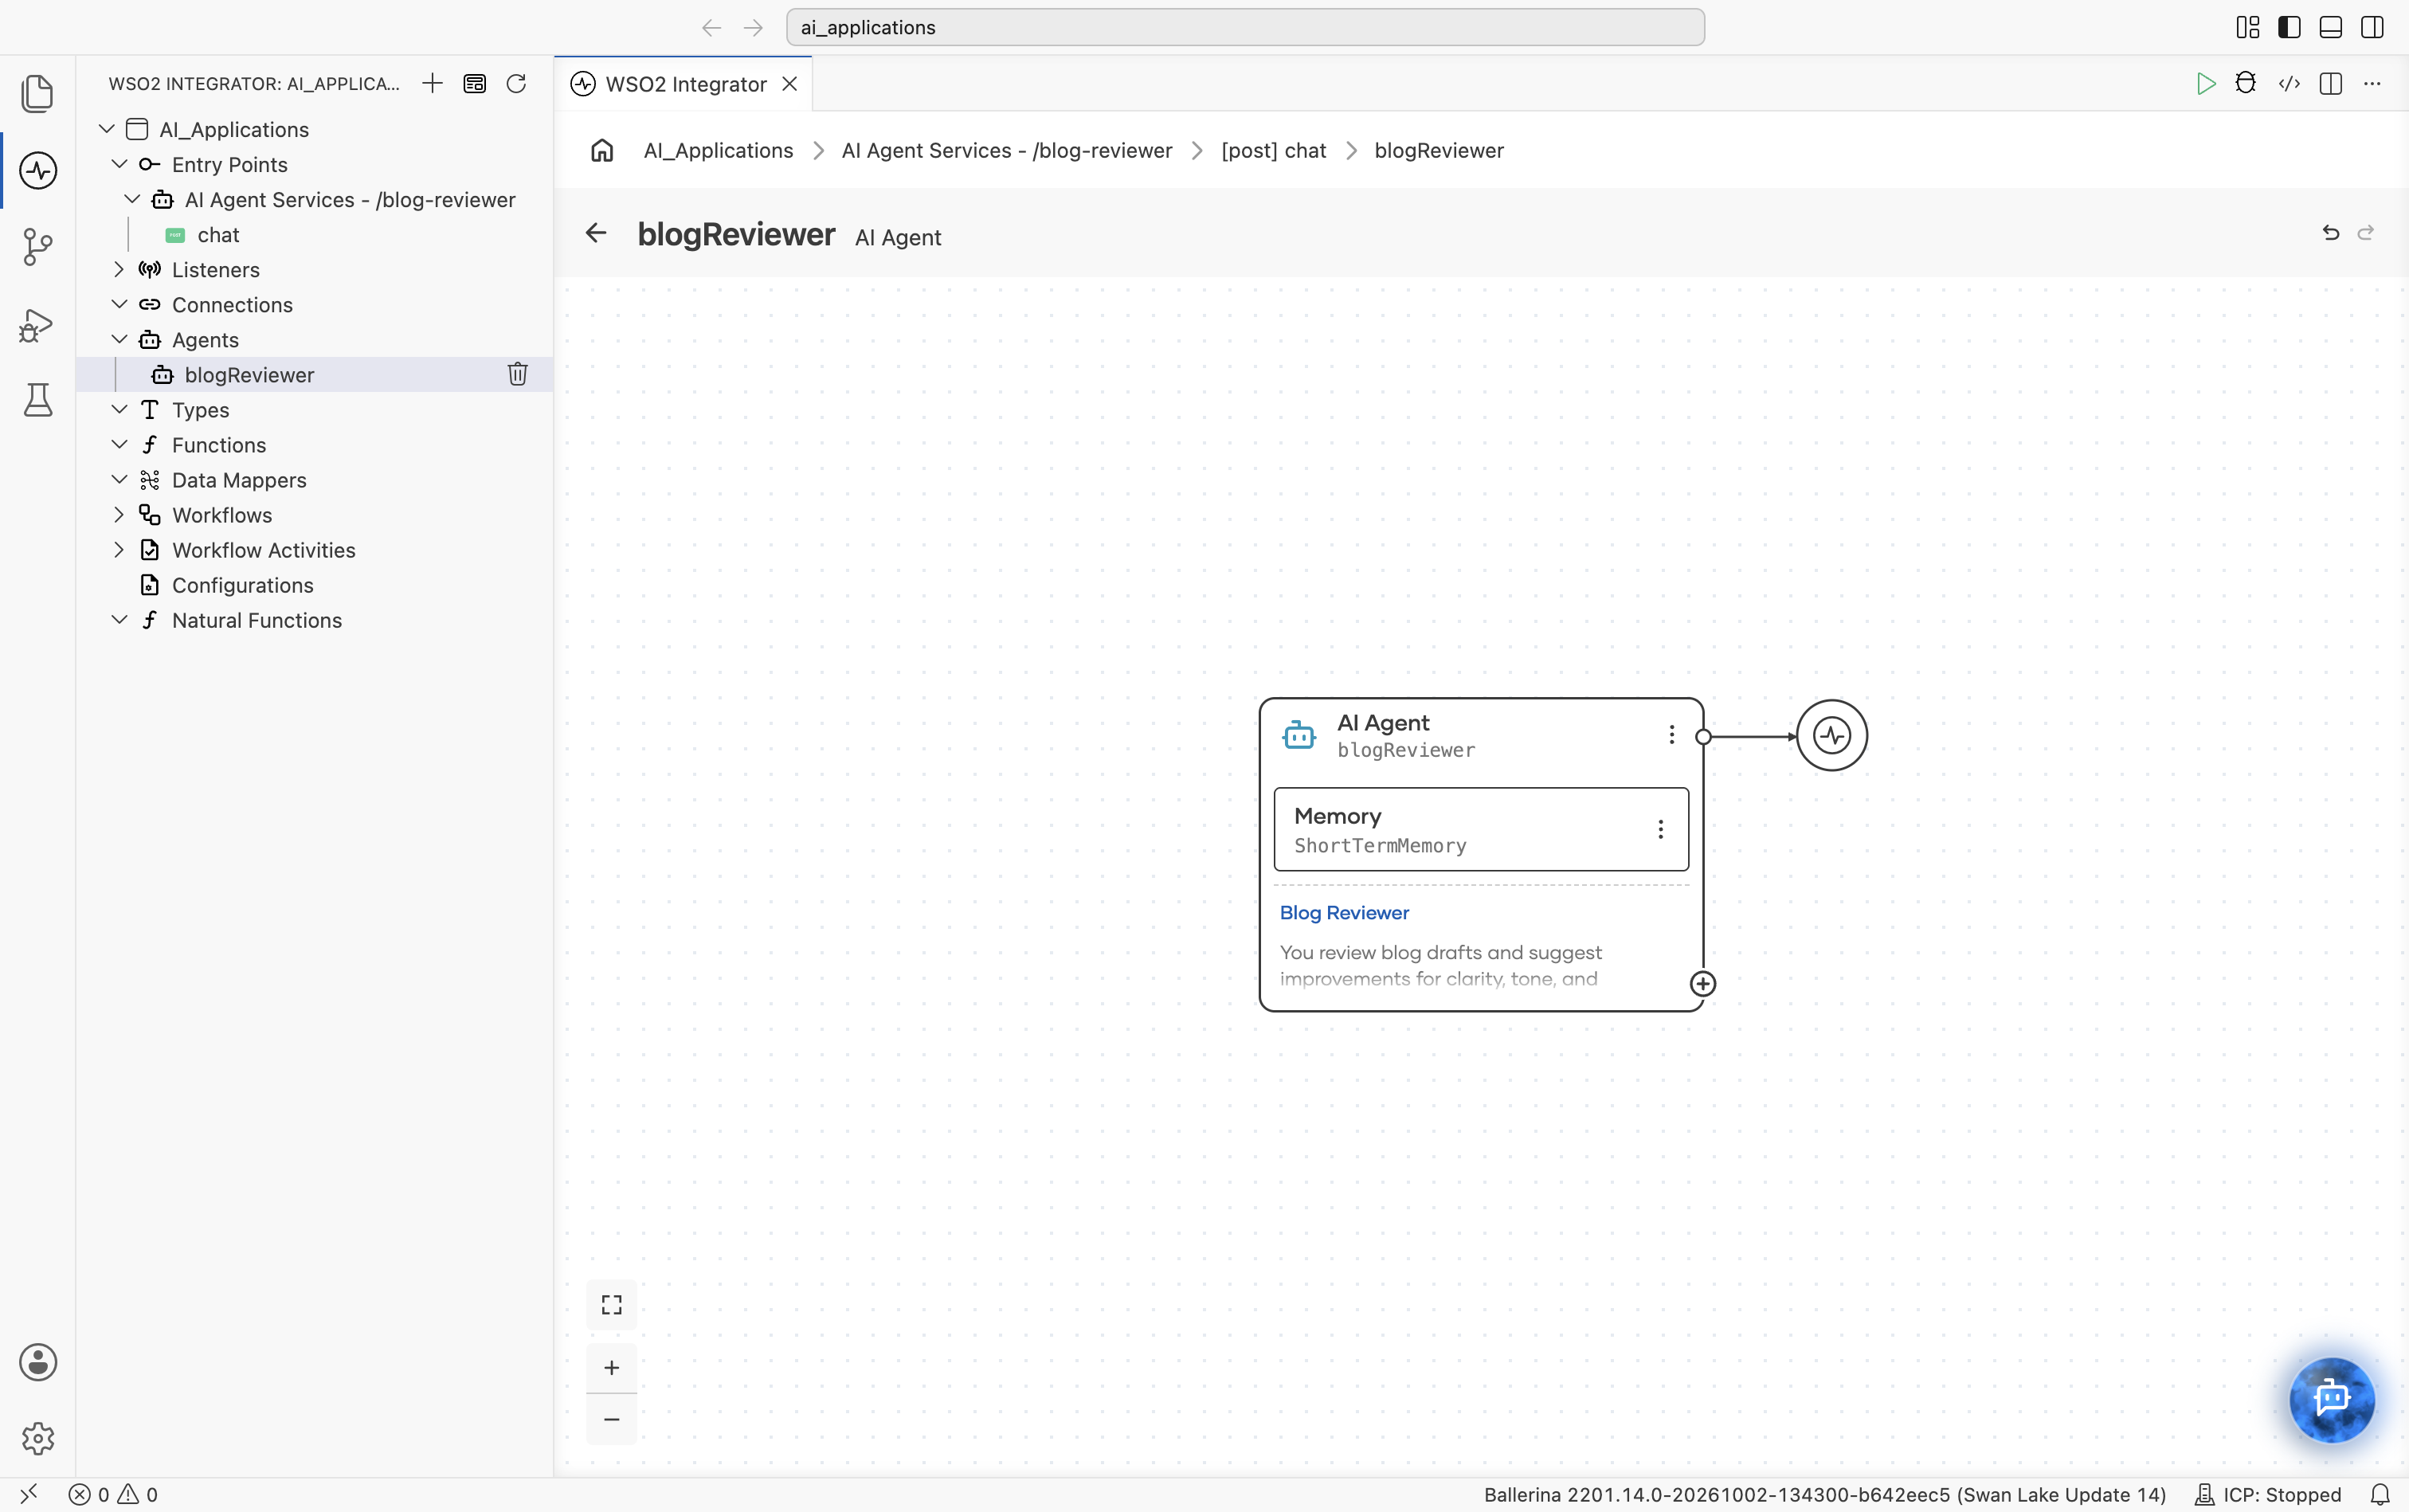
Task: Expand the Listeners tree section
Action: [119, 269]
